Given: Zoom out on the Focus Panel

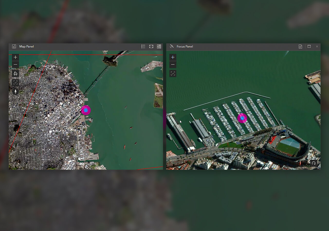Looking at the screenshot, I should coord(173,64).
